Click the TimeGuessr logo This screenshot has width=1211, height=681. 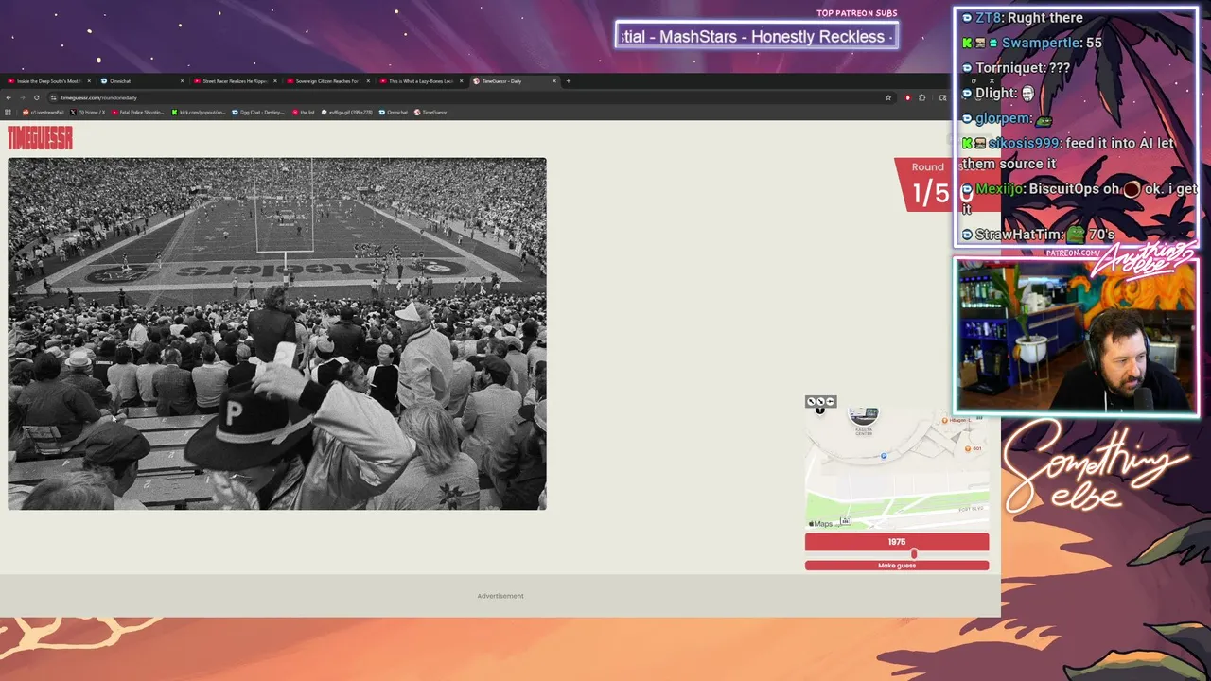pos(40,138)
